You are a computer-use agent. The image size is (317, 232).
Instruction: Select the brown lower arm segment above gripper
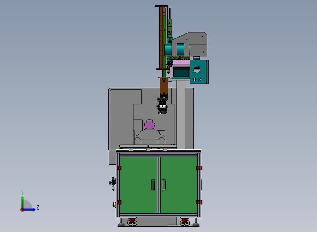click(x=164, y=86)
